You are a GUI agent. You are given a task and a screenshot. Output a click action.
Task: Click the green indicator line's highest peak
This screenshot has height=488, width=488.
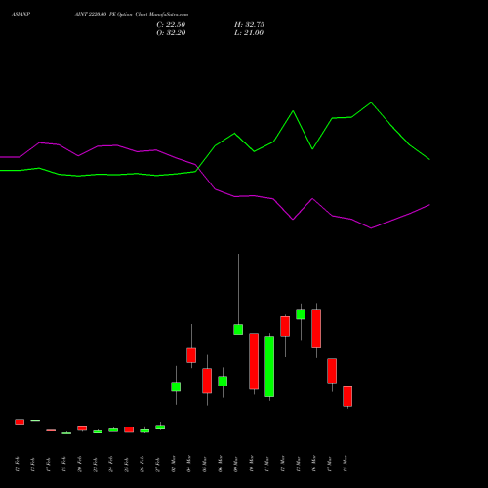371,102
